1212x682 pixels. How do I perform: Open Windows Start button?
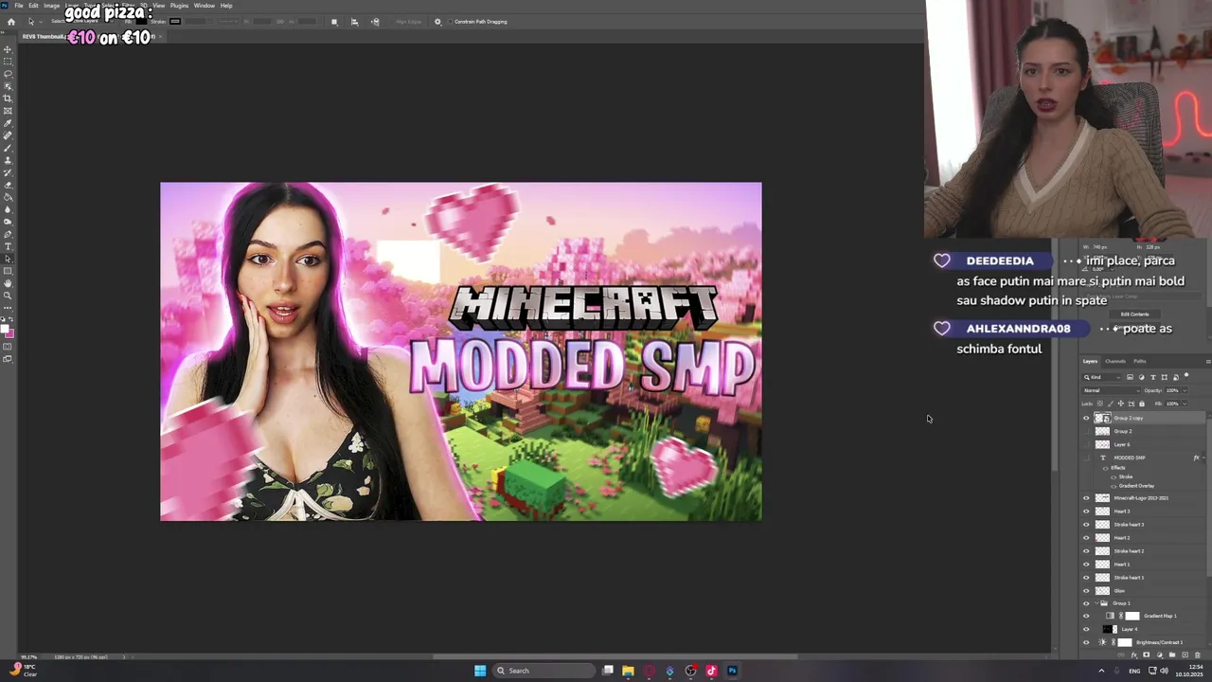point(480,671)
